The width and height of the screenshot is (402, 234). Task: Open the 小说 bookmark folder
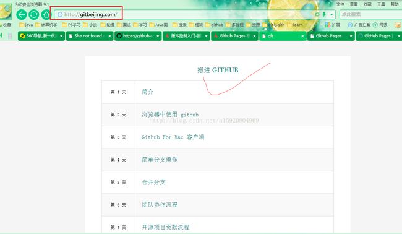tap(90, 25)
